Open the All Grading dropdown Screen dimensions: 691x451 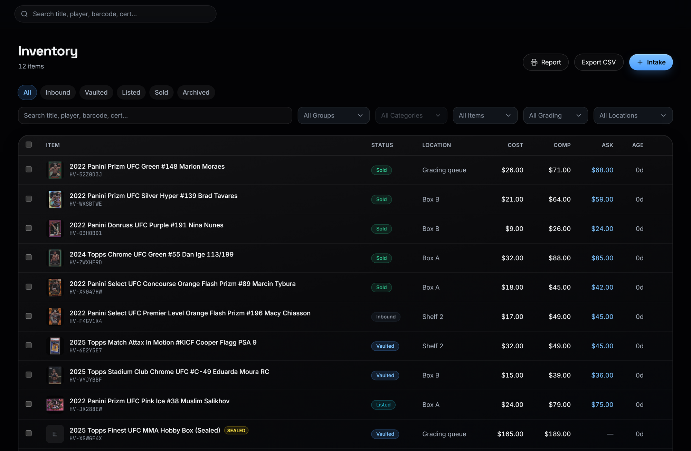(x=555, y=115)
